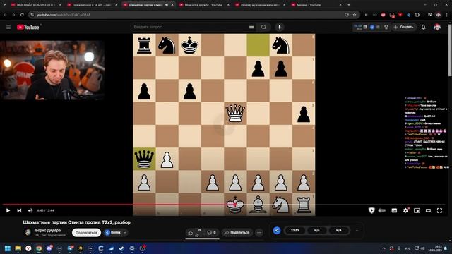Click the Создать button
452x254 pixels.
tap(404, 27)
